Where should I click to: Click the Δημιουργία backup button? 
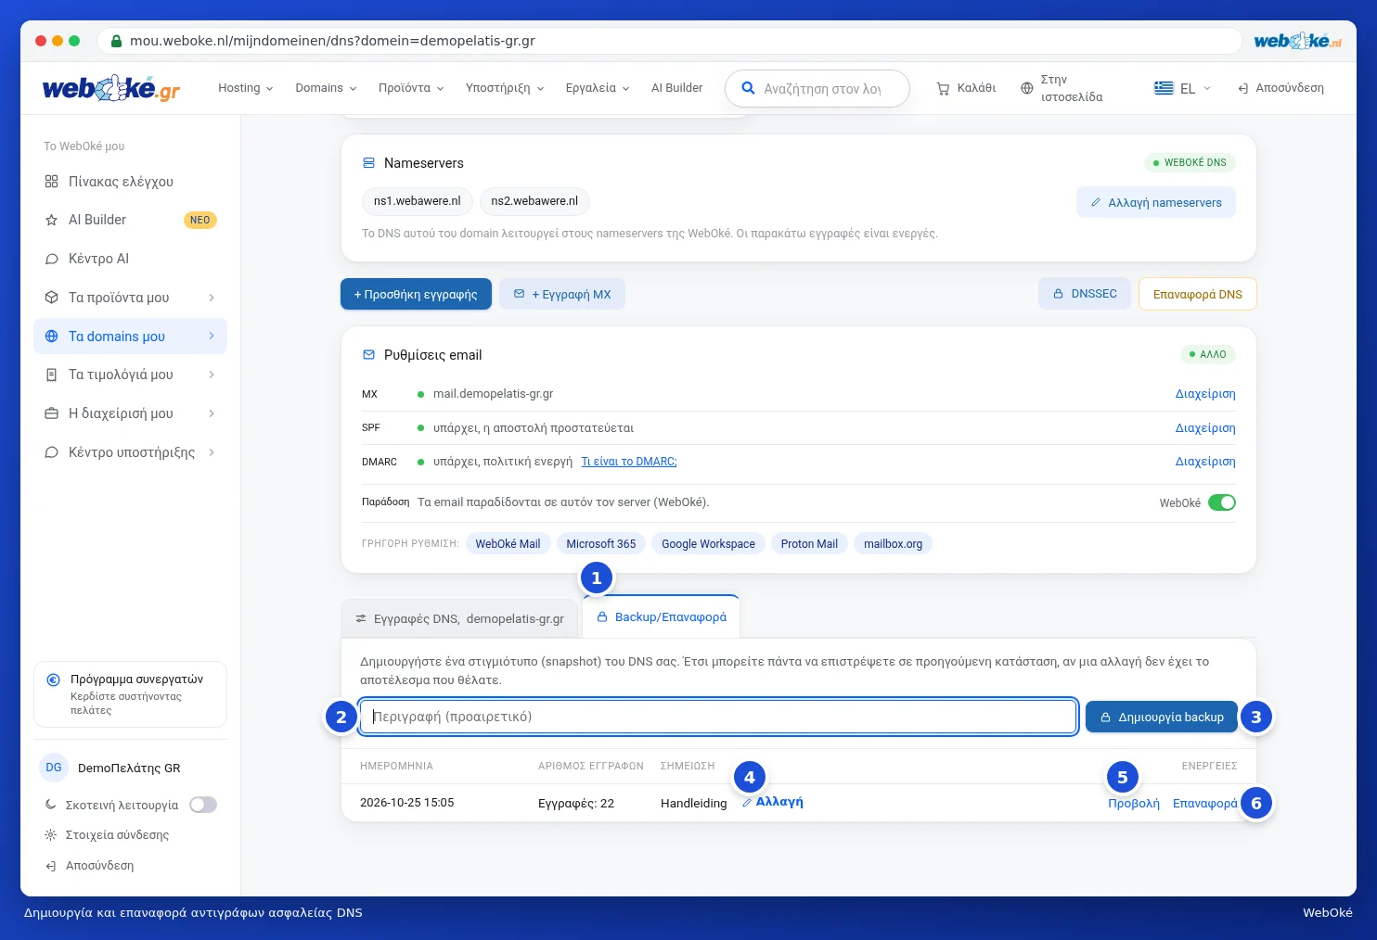click(x=1162, y=717)
